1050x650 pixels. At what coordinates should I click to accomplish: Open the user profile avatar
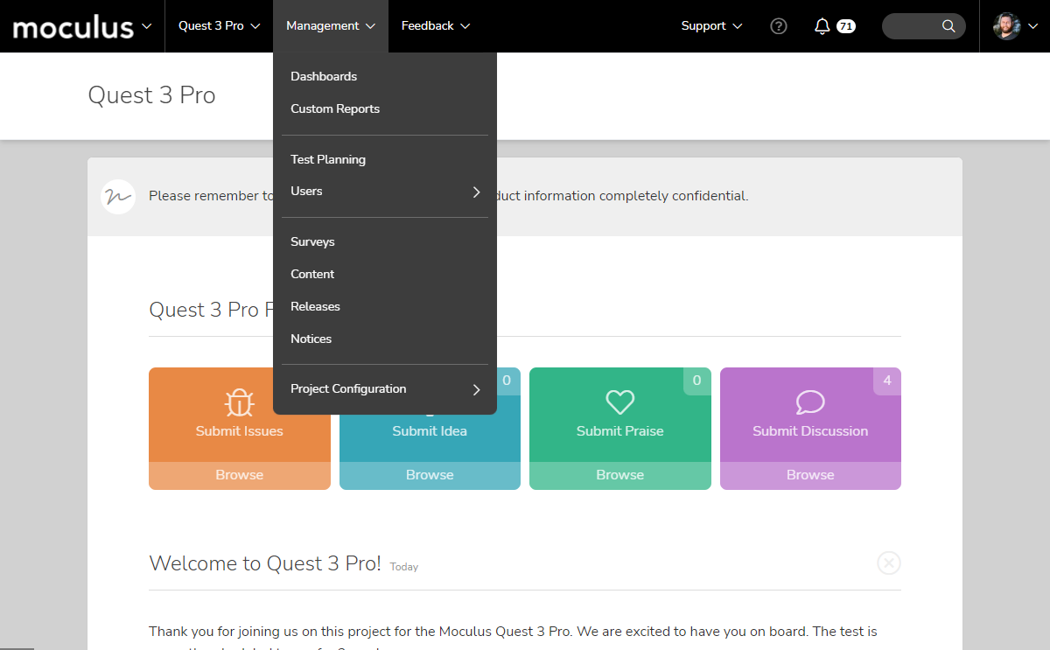coord(1007,26)
